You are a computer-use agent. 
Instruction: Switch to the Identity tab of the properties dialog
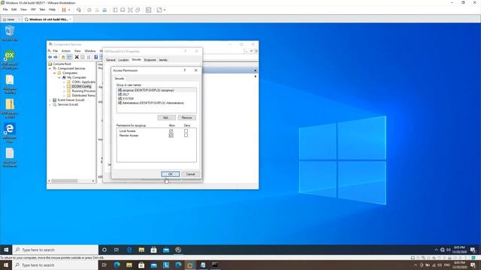[163, 60]
